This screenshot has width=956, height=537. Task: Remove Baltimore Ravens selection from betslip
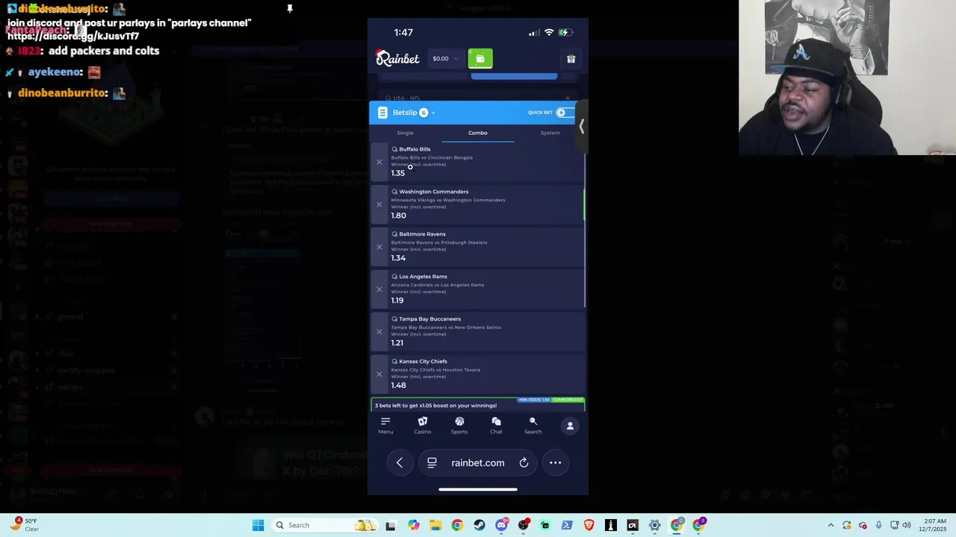[379, 247]
